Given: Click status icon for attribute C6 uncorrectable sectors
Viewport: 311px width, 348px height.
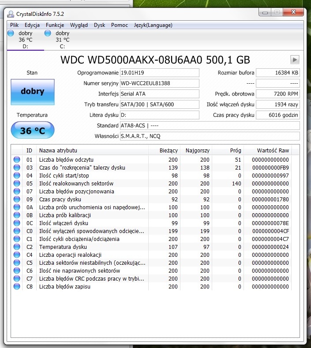Looking at the screenshot, I should (x=17, y=271).
